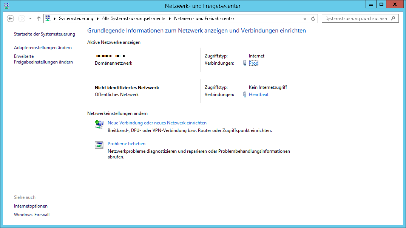Click the network adapter icon beside Prod

click(245, 63)
